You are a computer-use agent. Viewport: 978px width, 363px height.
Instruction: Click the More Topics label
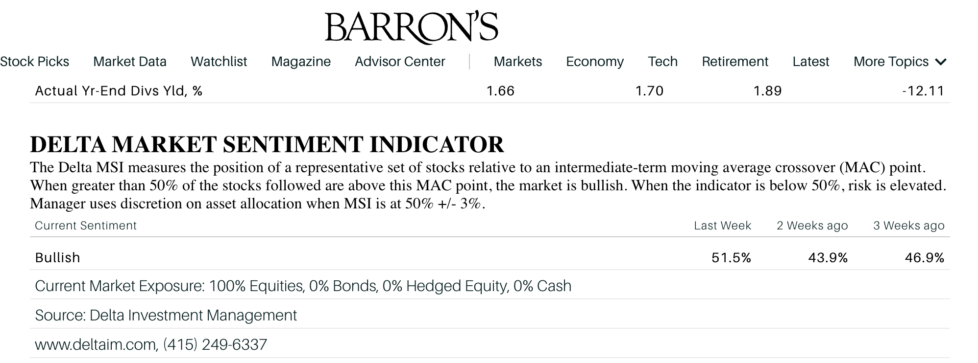click(x=891, y=62)
